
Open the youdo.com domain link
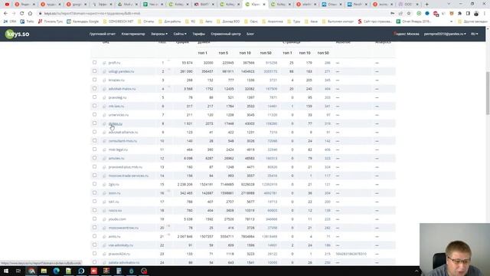117,219
